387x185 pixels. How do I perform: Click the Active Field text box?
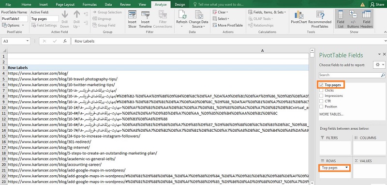coord(45,19)
